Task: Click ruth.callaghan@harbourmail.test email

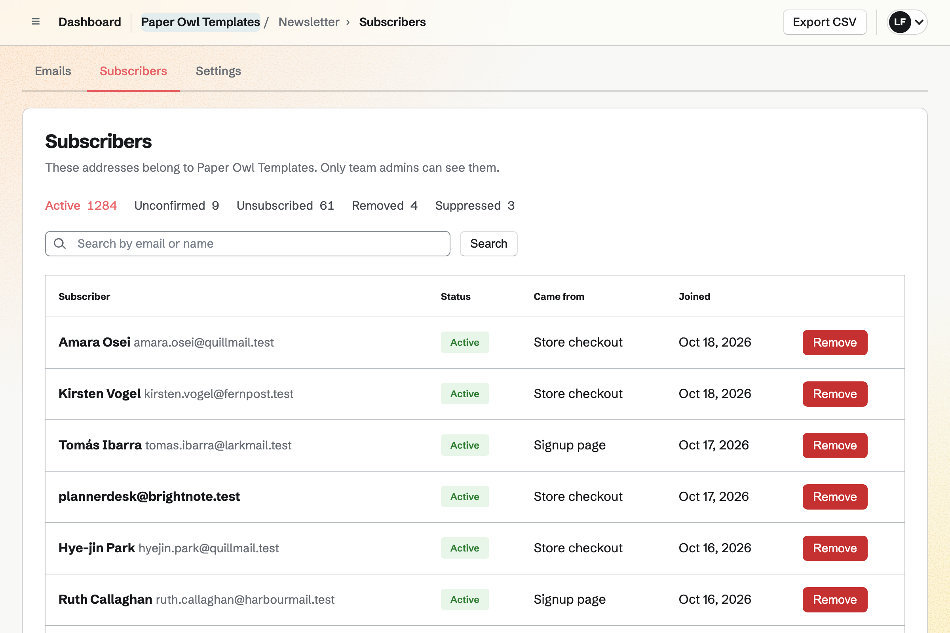Action: 245,599
